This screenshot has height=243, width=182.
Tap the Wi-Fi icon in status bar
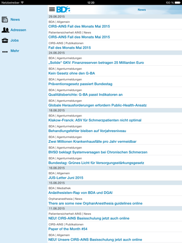[22, 3]
